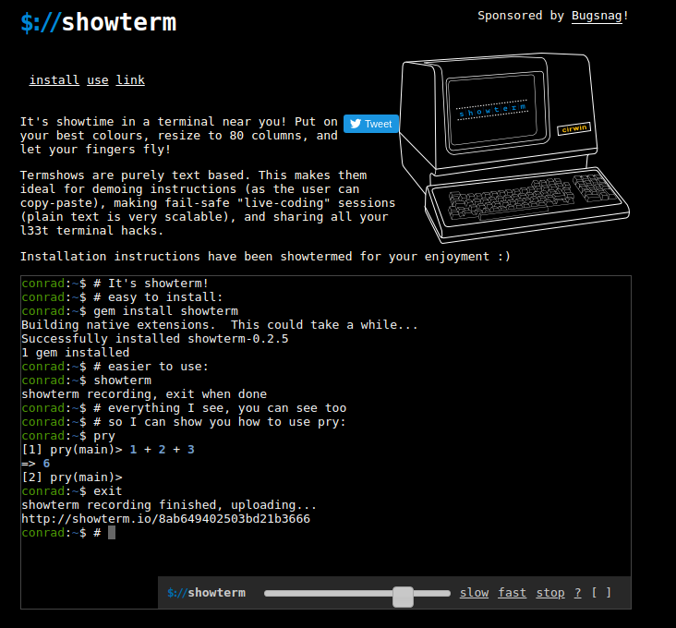
Task: Click the 'showterm recording, exit when done' line
Action: coord(144,394)
